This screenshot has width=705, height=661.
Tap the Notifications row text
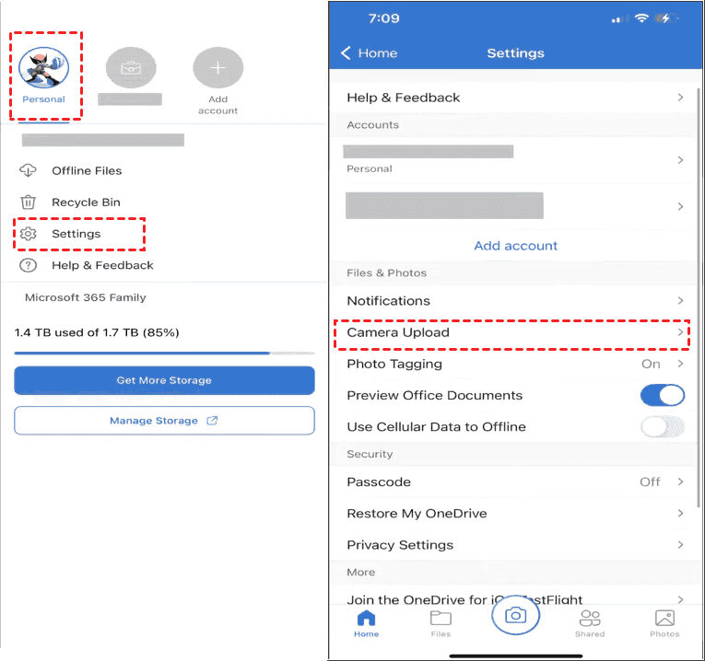tap(389, 300)
